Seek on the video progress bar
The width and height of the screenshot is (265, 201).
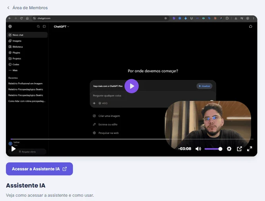pyautogui.click(x=132, y=139)
